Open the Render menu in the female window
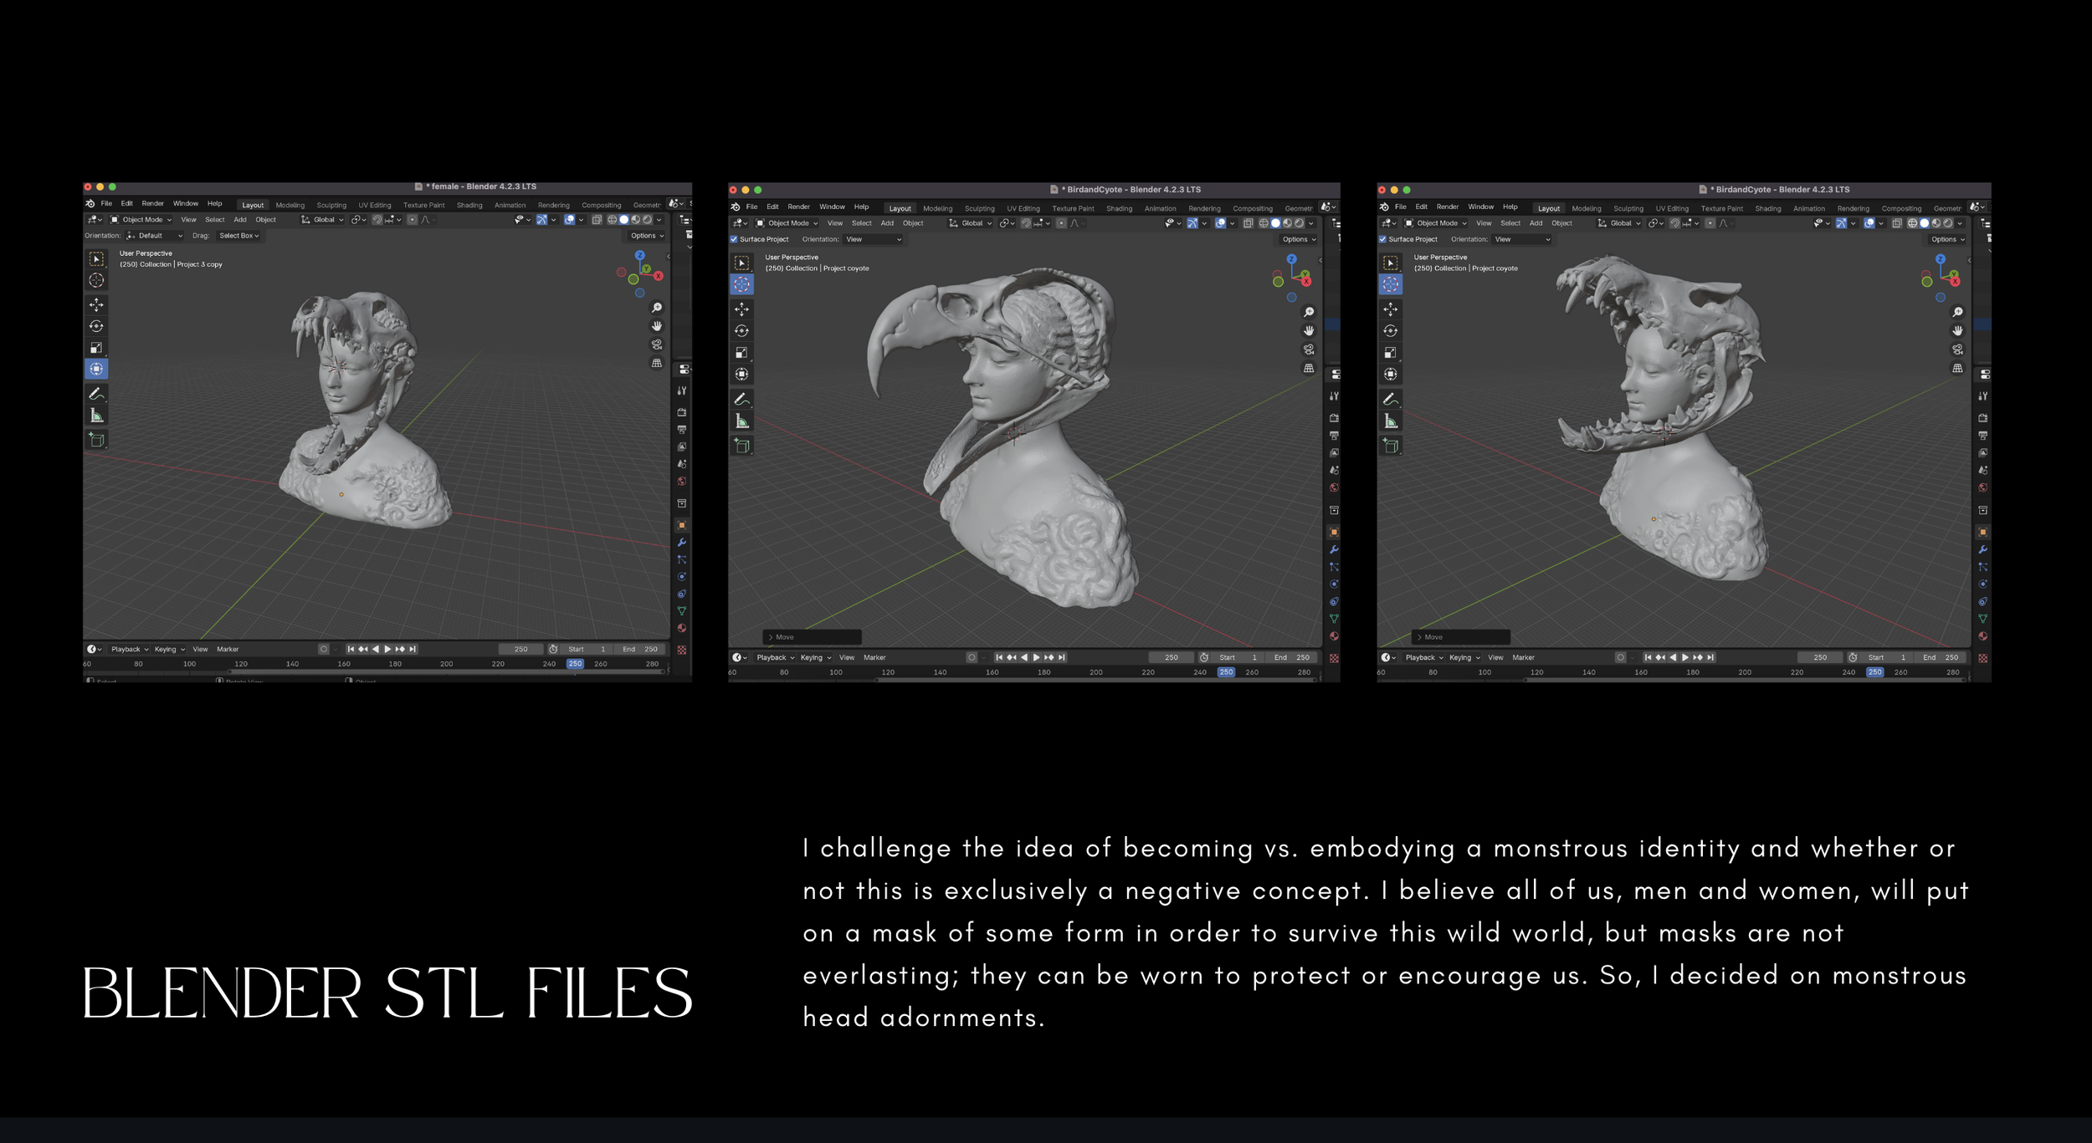This screenshot has height=1143, width=2092. click(152, 203)
